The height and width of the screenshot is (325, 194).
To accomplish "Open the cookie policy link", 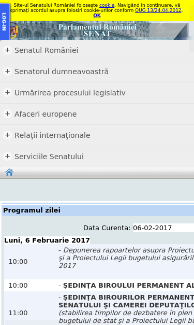I will (107, 5).
